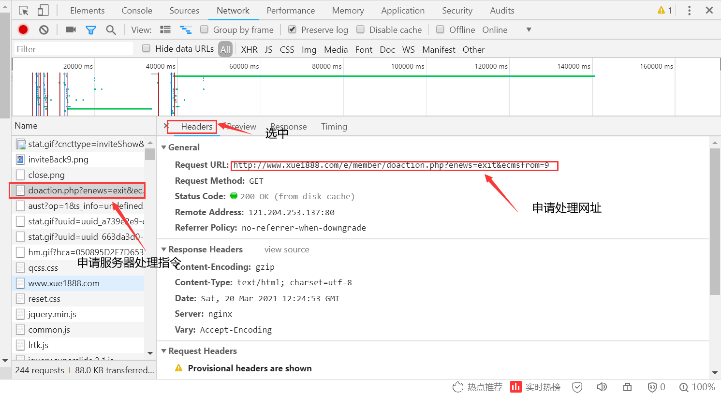Focus the Filter text field
The image size is (721, 395).
pos(73,49)
